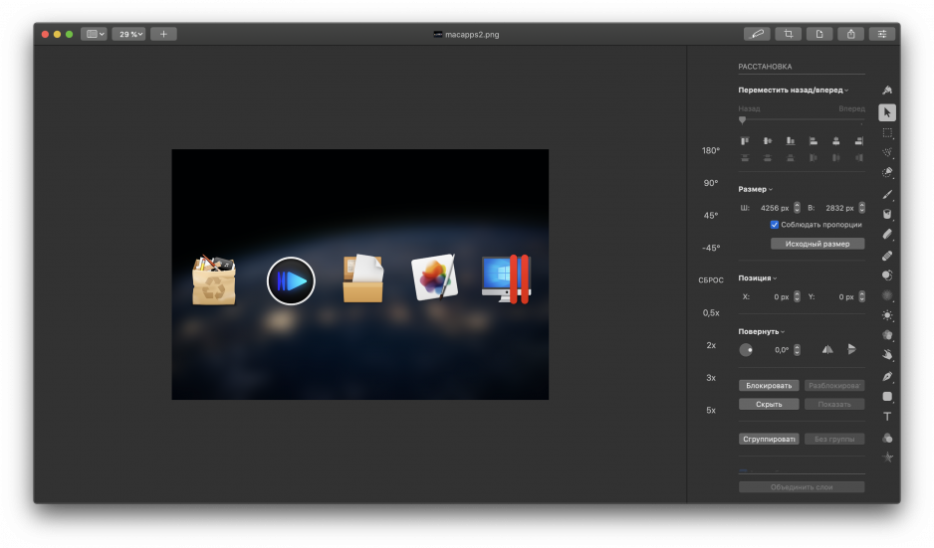Select the Warp hand tool
The width and height of the screenshot is (934, 548).
click(887, 355)
